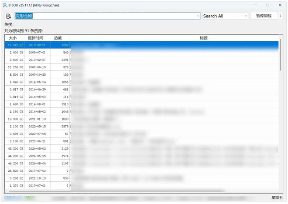Maximize the BTSOU window
The width and height of the screenshot is (288, 204).
tap(267, 5)
